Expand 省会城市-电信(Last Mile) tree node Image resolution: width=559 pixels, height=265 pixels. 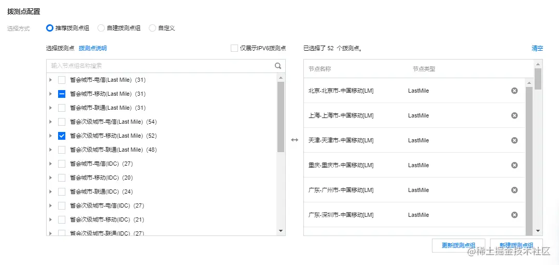coord(50,80)
